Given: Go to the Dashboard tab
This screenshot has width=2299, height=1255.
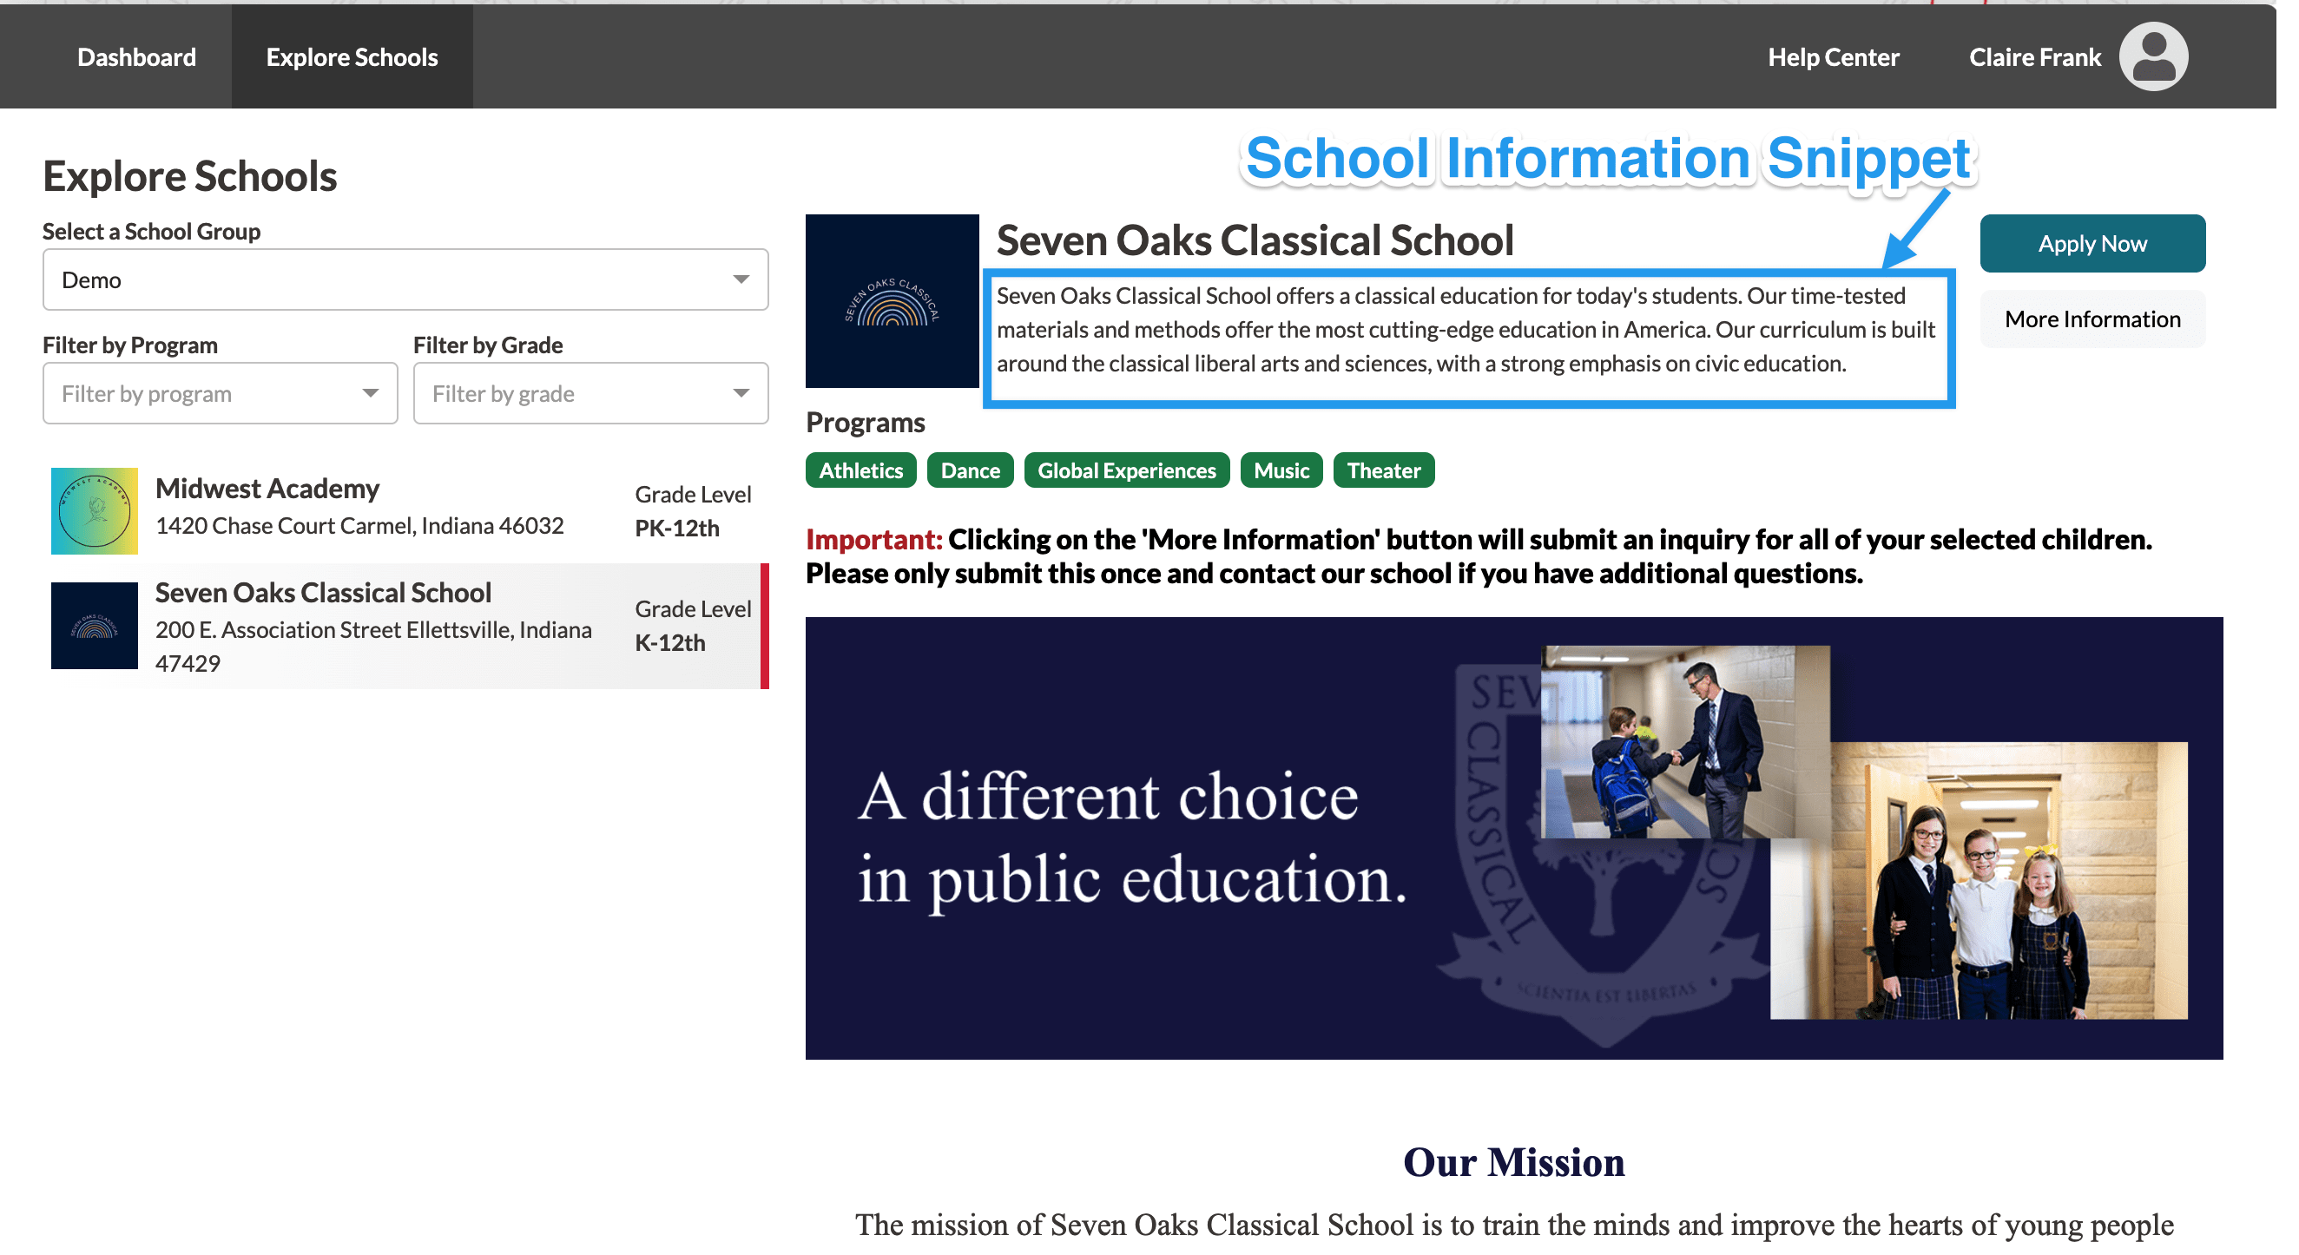Looking at the screenshot, I should coord(136,57).
